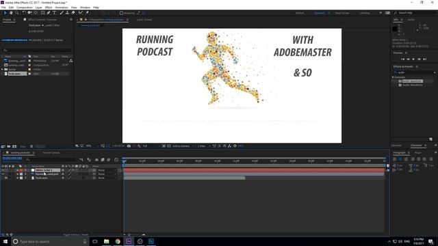The height and width of the screenshot is (246, 438).
Task: Click the Draft 3D icon in timeline
Action: pyautogui.click(x=89, y=160)
